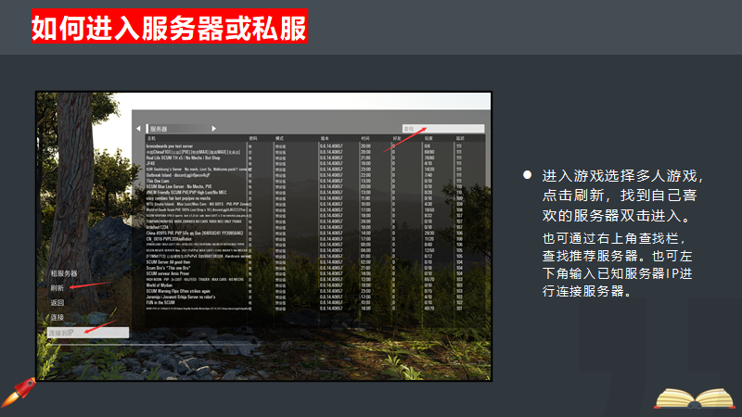Select server 'Outbreak Island' row
The width and height of the screenshot is (742, 417).
pos(314,175)
